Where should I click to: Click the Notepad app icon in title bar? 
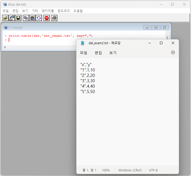tap(83, 43)
